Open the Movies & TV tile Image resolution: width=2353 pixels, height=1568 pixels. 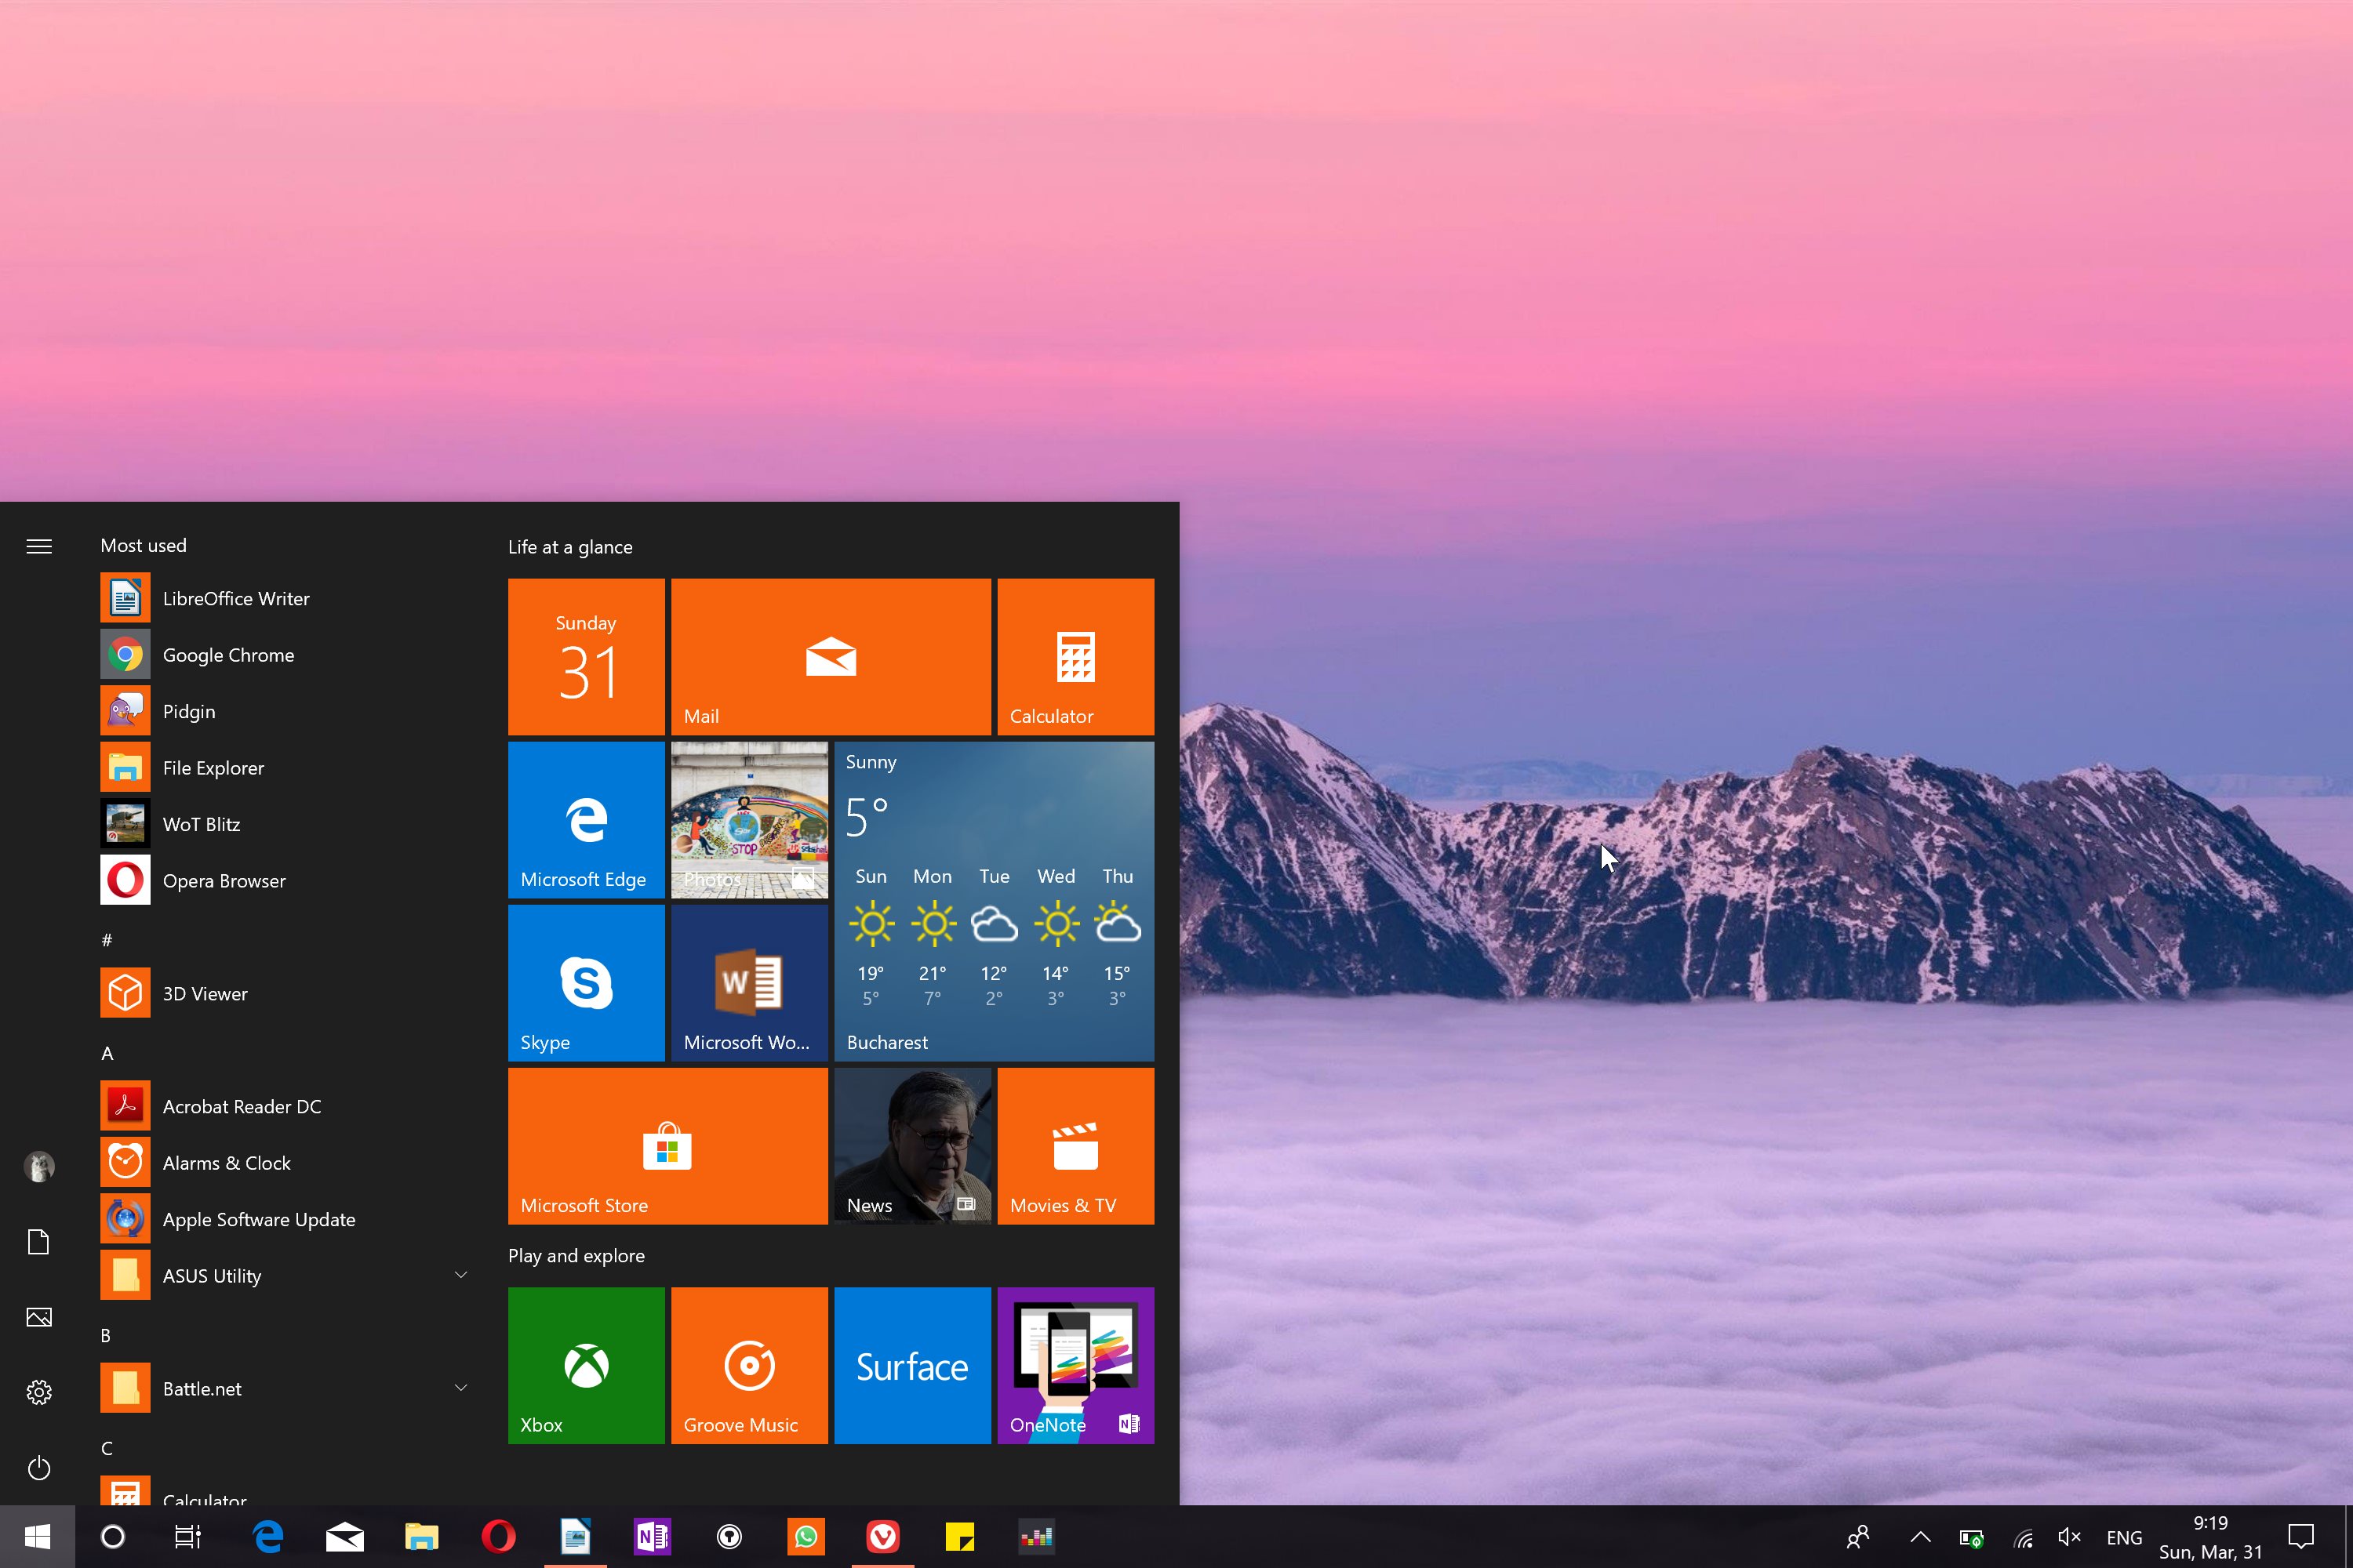(1075, 1146)
